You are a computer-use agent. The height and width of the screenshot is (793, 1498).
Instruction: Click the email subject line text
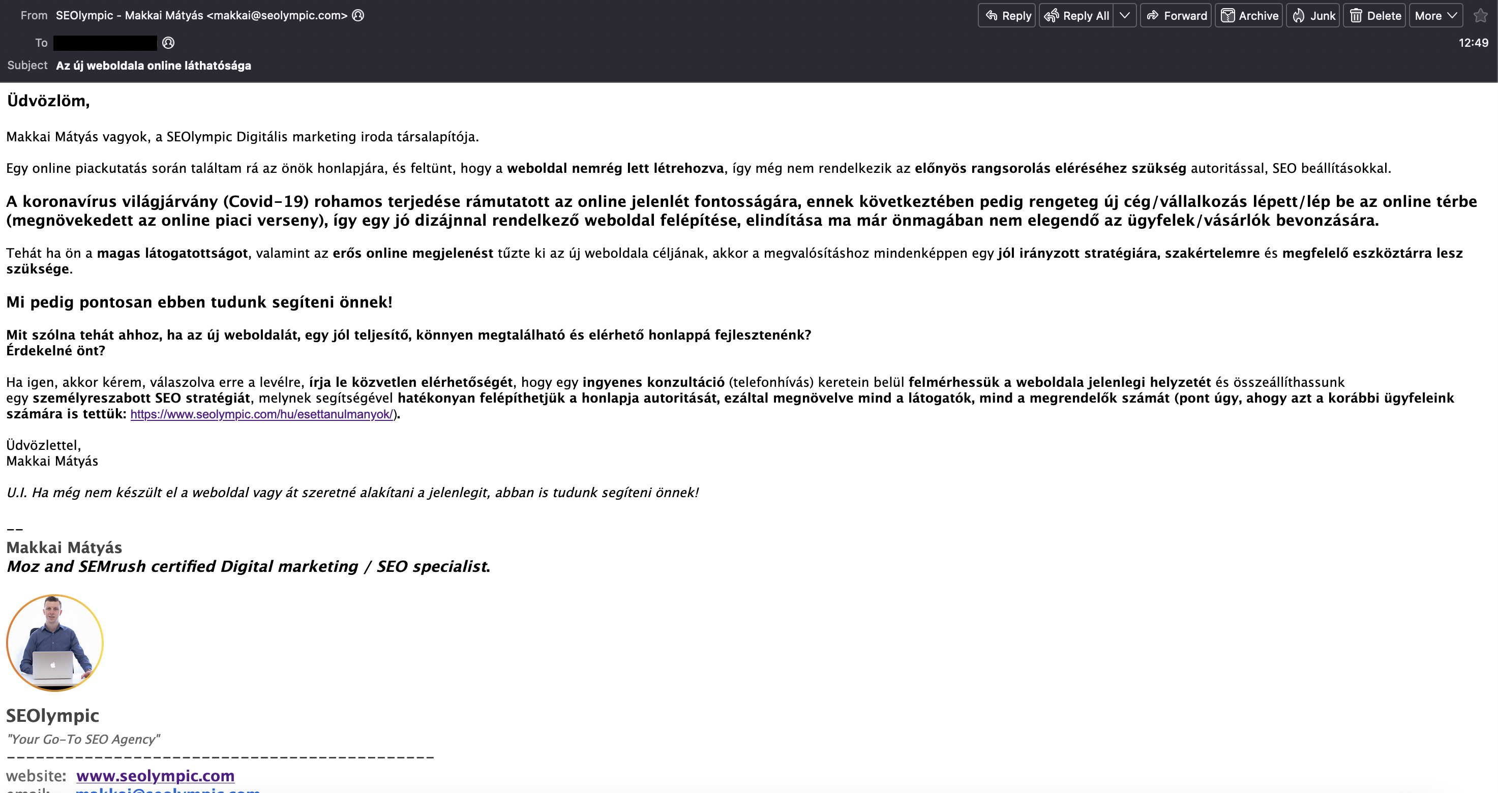pyautogui.click(x=154, y=66)
